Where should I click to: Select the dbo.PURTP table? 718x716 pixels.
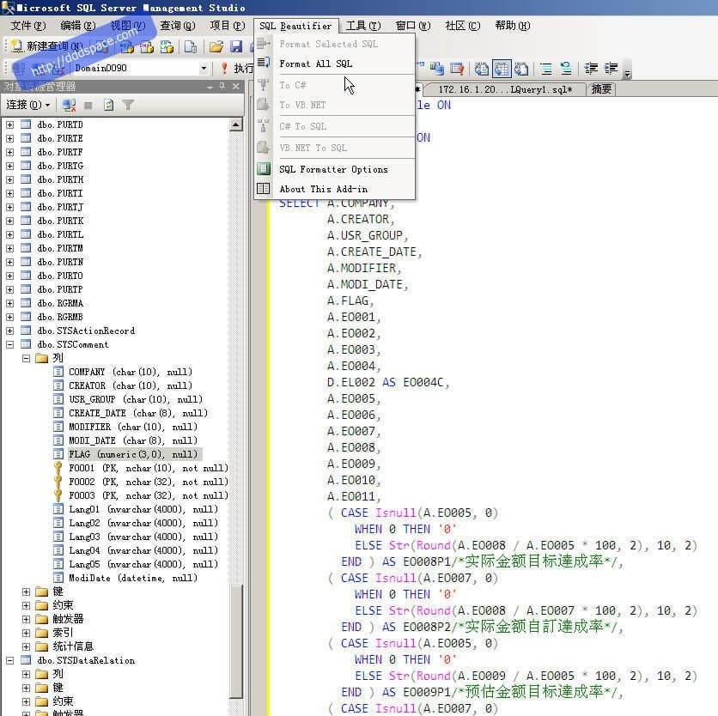pyautogui.click(x=60, y=289)
